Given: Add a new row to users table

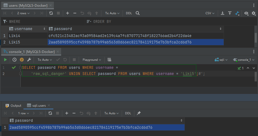Looking at the screenshot, I should tap(68, 13).
